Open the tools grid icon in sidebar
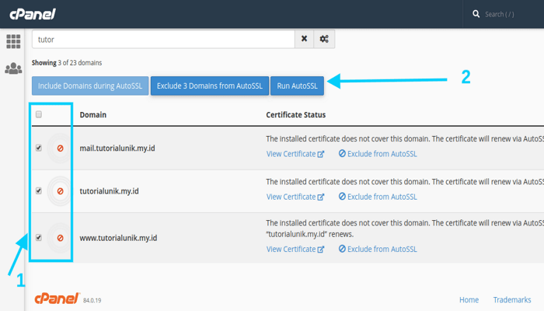The height and width of the screenshot is (311, 544). click(13, 41)
